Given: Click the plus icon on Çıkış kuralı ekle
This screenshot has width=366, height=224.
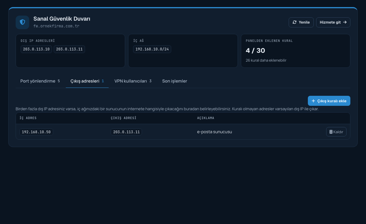Looking at the screenshot, I should pos(313,101).
